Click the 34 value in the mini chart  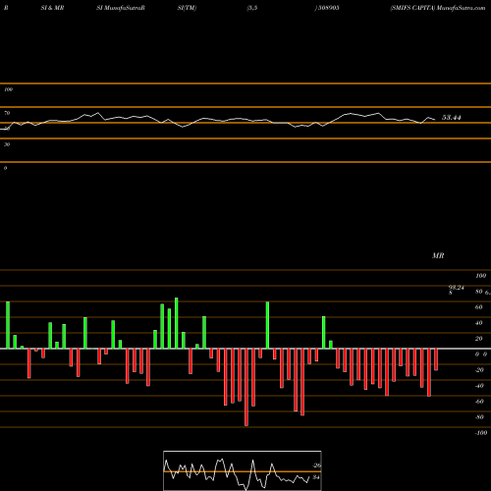coord(316,477)
